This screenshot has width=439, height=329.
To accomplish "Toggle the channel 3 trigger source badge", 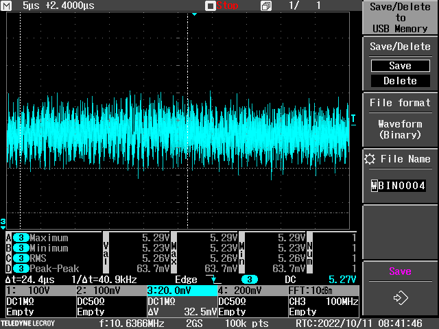I will [251, 280].
